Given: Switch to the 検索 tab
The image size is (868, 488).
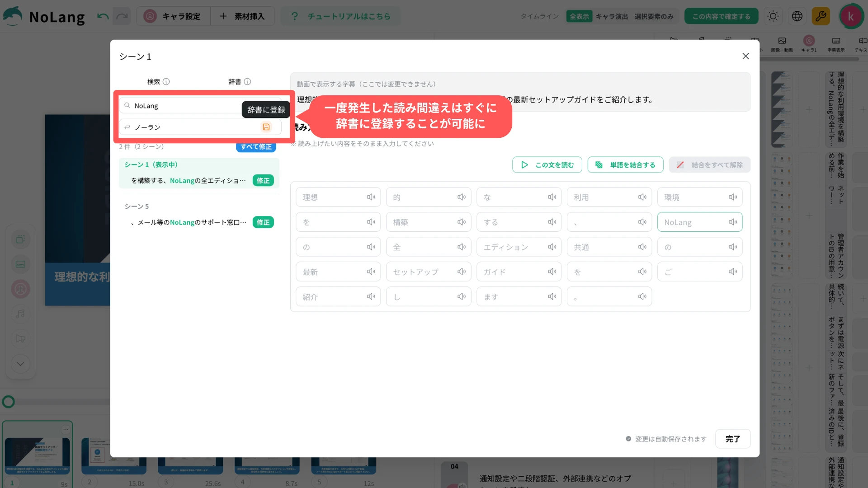Looking at the screenshot, I should click(154, 82).
